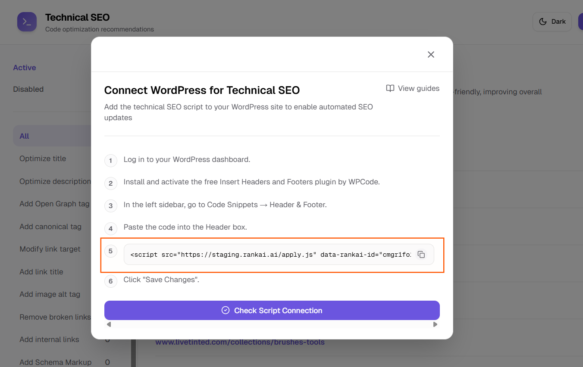Select Optimize description filter
583x367 pixels.
[55, 181]
